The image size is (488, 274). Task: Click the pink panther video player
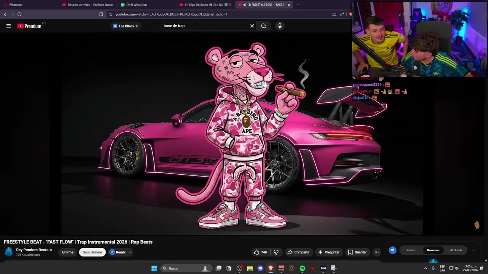point(242,134)
